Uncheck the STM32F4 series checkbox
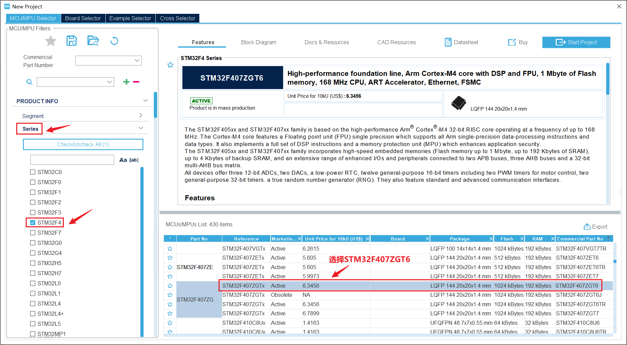 click(x=33, y=223)
